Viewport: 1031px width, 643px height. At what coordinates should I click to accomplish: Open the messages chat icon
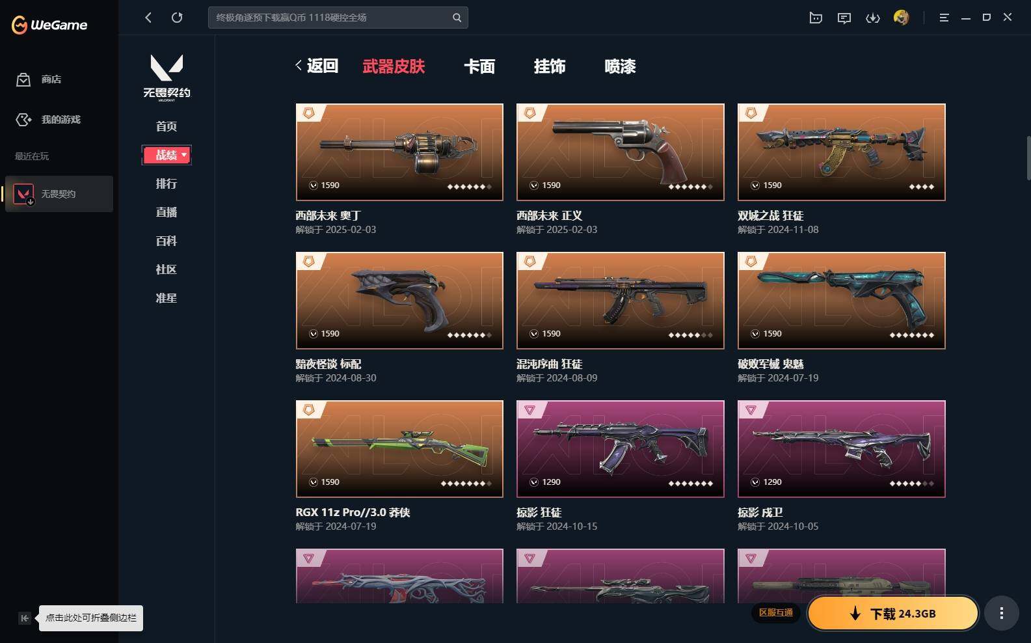844,18
